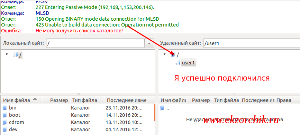
Task: Click the local file list vertical scrollbar
Action: pos(155,113)
